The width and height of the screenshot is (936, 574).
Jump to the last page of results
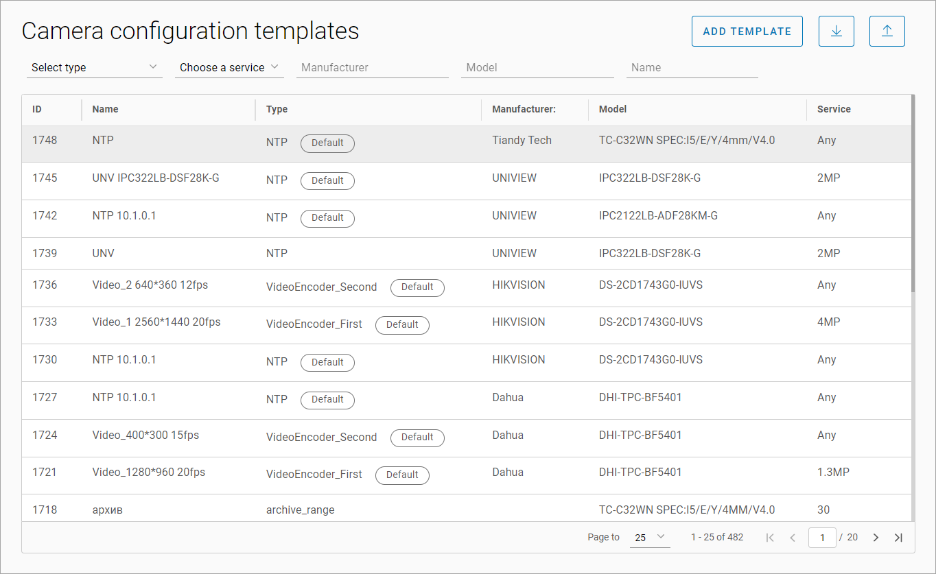coord(898,538)
